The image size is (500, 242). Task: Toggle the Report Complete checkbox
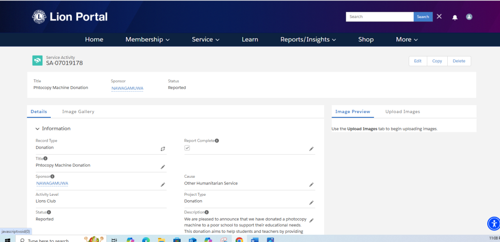(187, 148)
